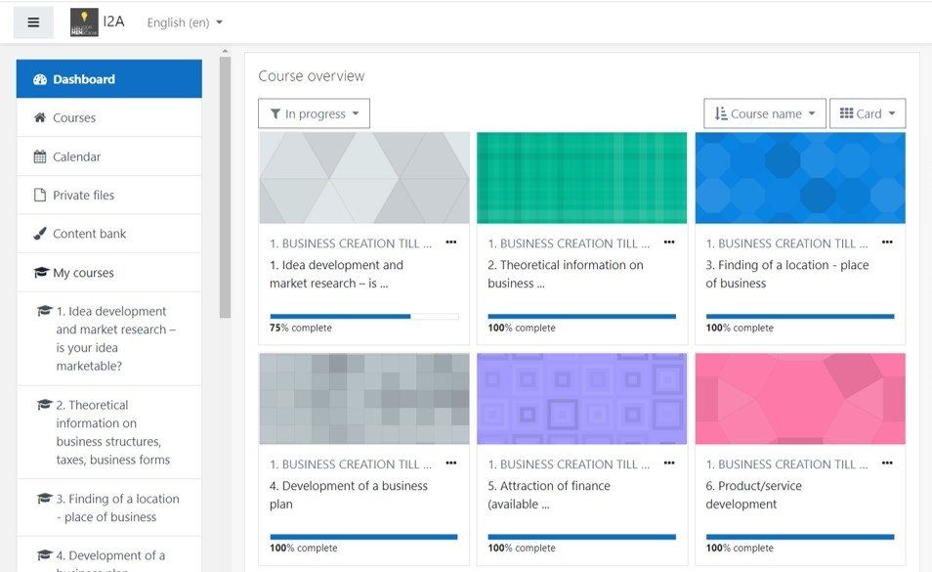Screen dimensions: 932x572
Task: Open course 4. Development of a business plan link
Action: click(x=349, y=495)
